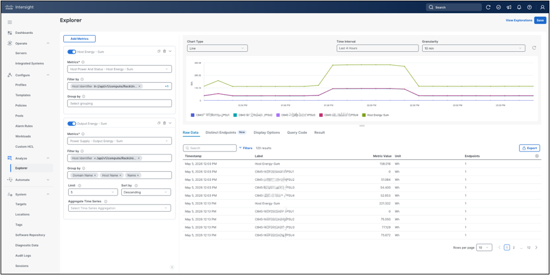Open the View Explorations link
Viewport: 550px width, 275px height.
pos(519,21)
